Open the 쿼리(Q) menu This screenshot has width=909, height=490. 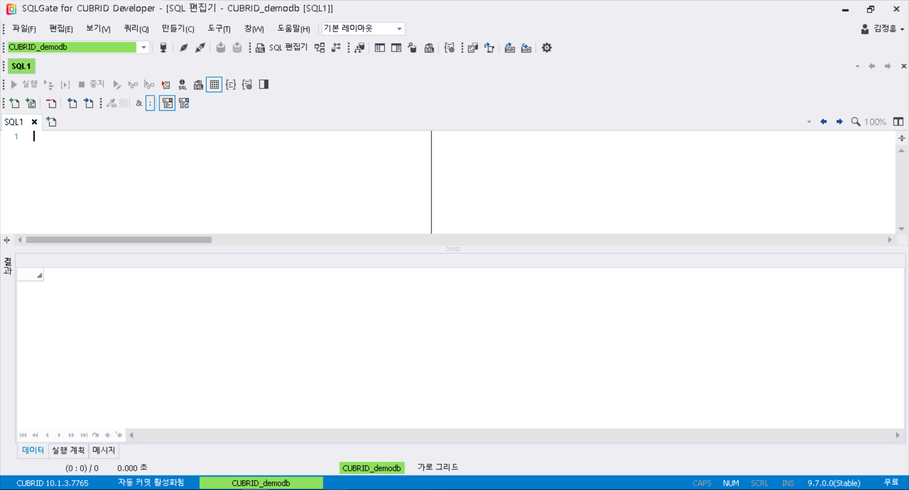tap(136, 29)
